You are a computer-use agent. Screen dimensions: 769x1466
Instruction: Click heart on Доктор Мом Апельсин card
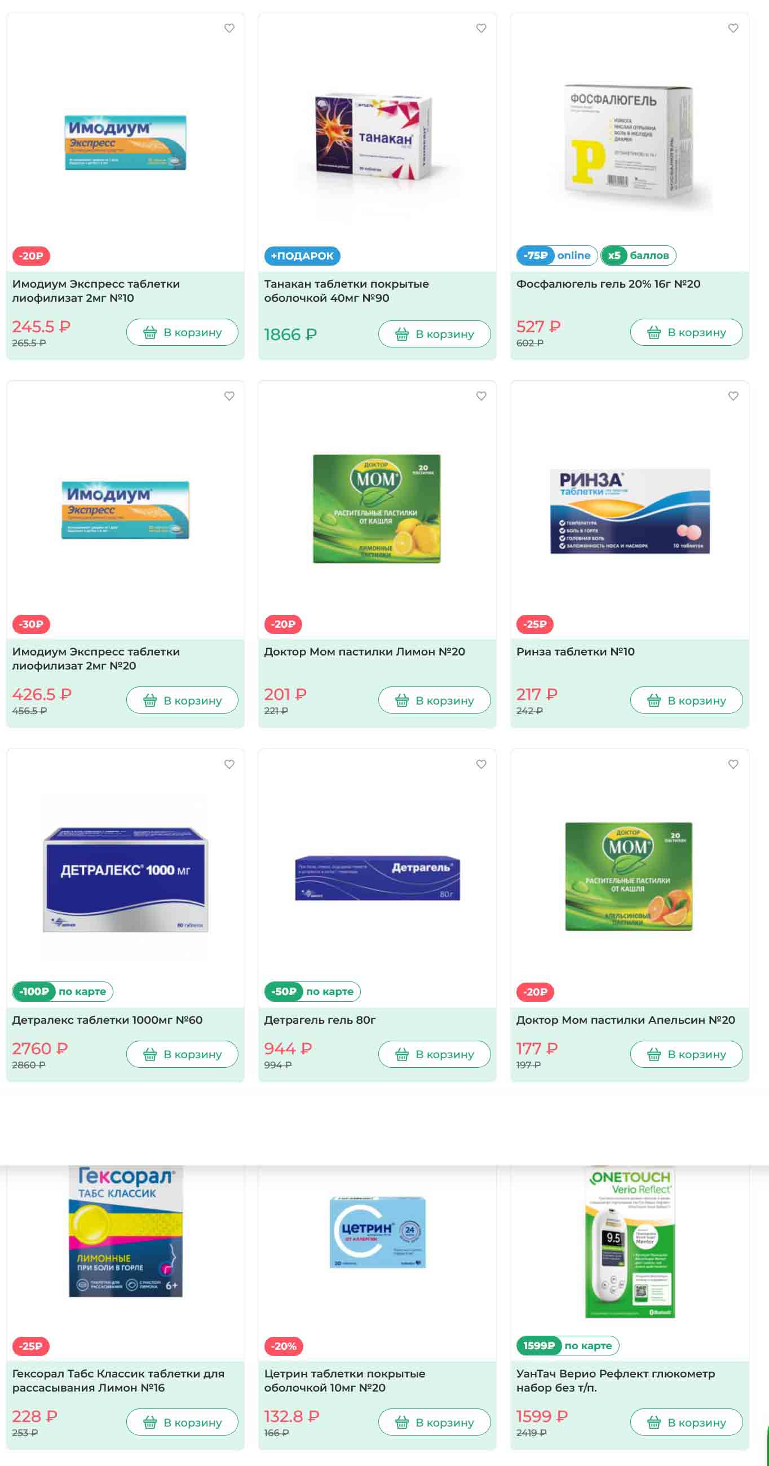point(733,764)
